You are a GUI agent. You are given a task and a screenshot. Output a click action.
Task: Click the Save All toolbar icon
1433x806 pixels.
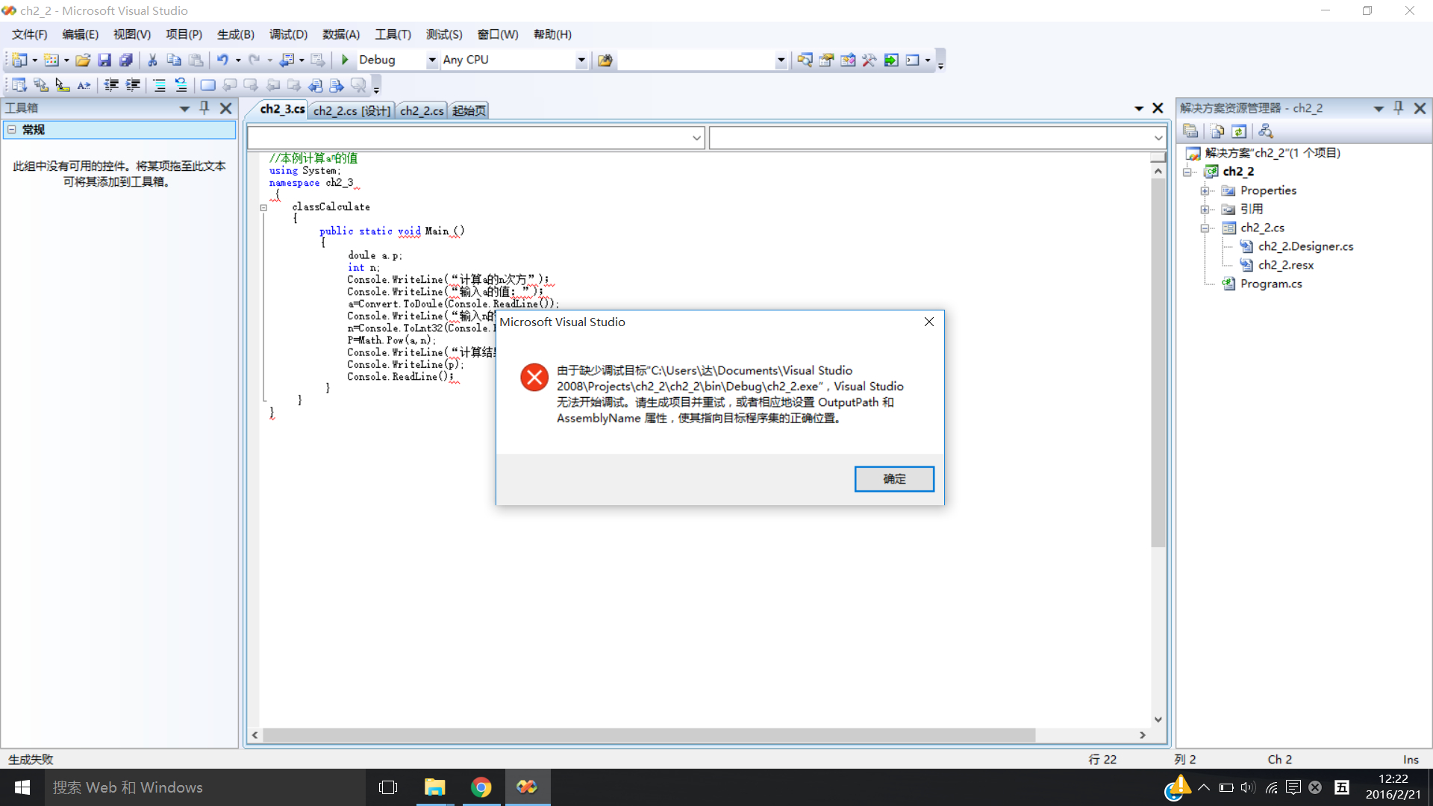tap(126, 60)
